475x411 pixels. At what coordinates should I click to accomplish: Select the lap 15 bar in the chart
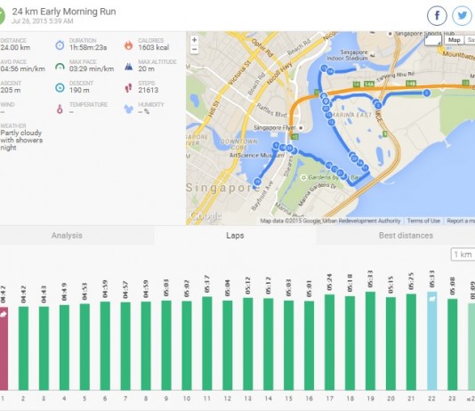click(289, 345)
